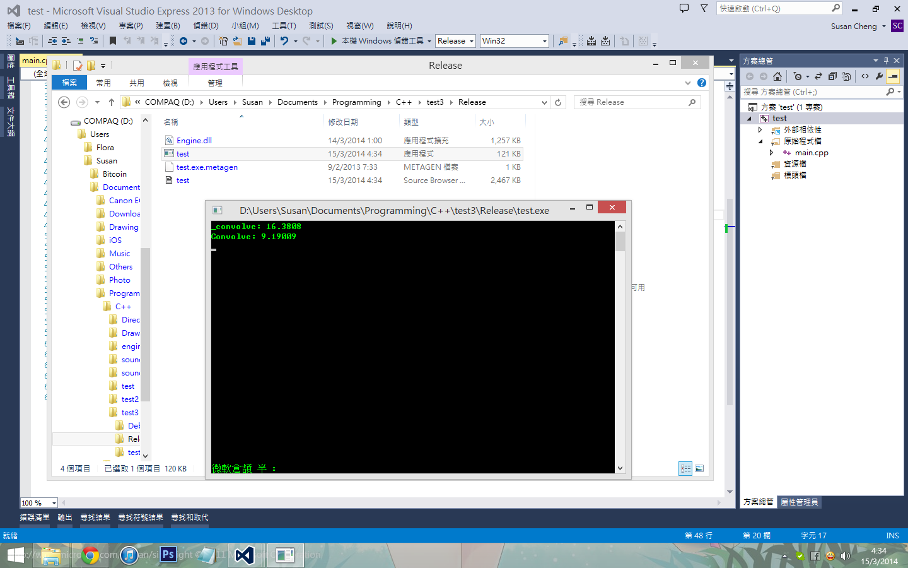Select the Music folder in navigation tree
The width and height of the screenshot is (908, 568).
[x=119, y=254]
